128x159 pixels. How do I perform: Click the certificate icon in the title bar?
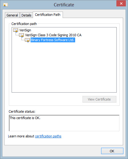(5, 5)
